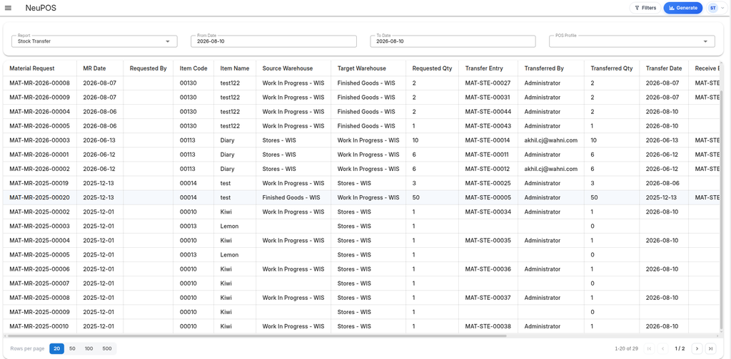The height and width of the screenshot is (359, 731).
Task: Set rows per page to 20
Action: pyautogui.click(x=57, y=348)
